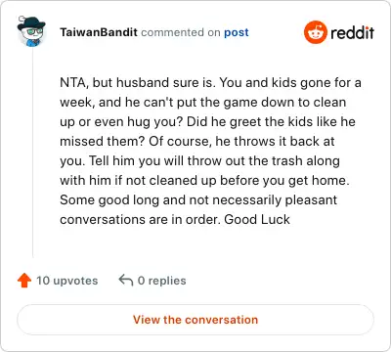Click the line beginning 'week, and he can't put'
The height and width of the screenshot is (352, 391).
tap(203, 102)
